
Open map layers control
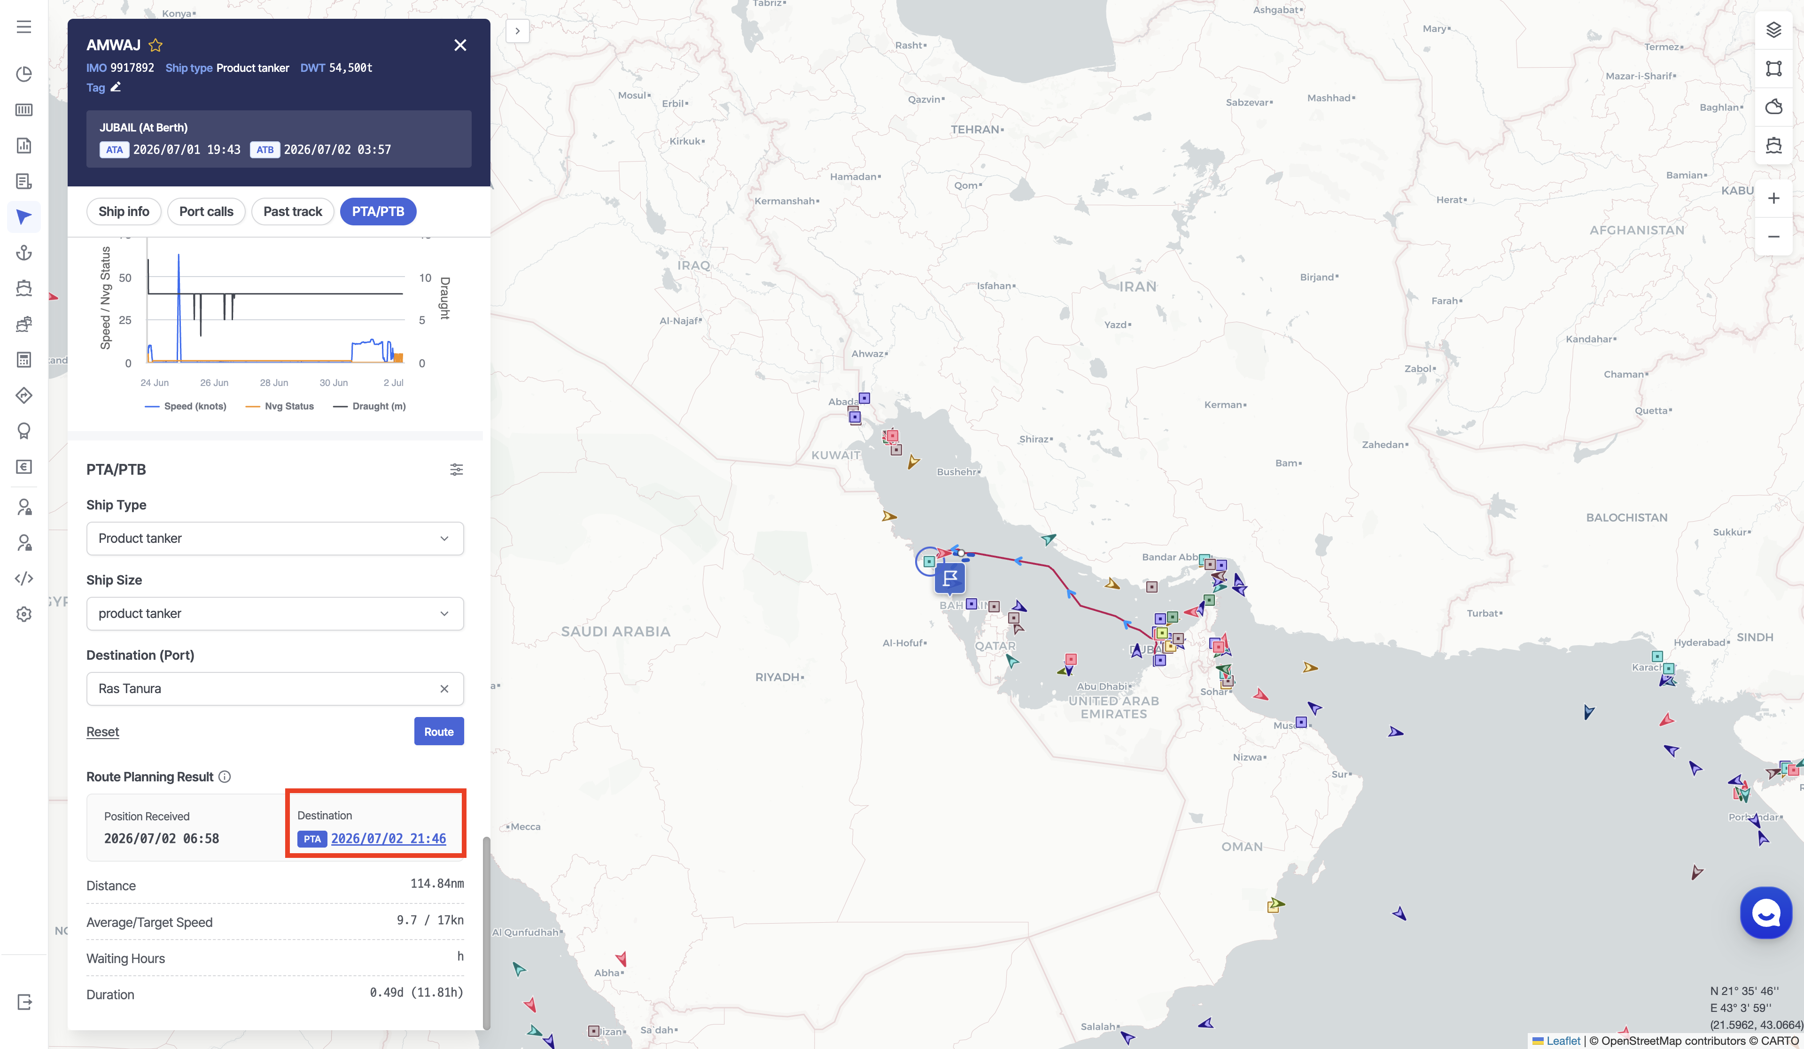(1773, 30)
